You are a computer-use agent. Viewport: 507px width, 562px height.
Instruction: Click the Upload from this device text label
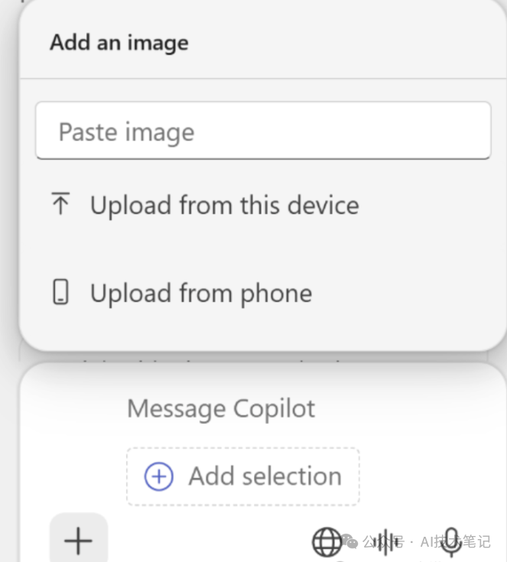(x=225, y=206)
